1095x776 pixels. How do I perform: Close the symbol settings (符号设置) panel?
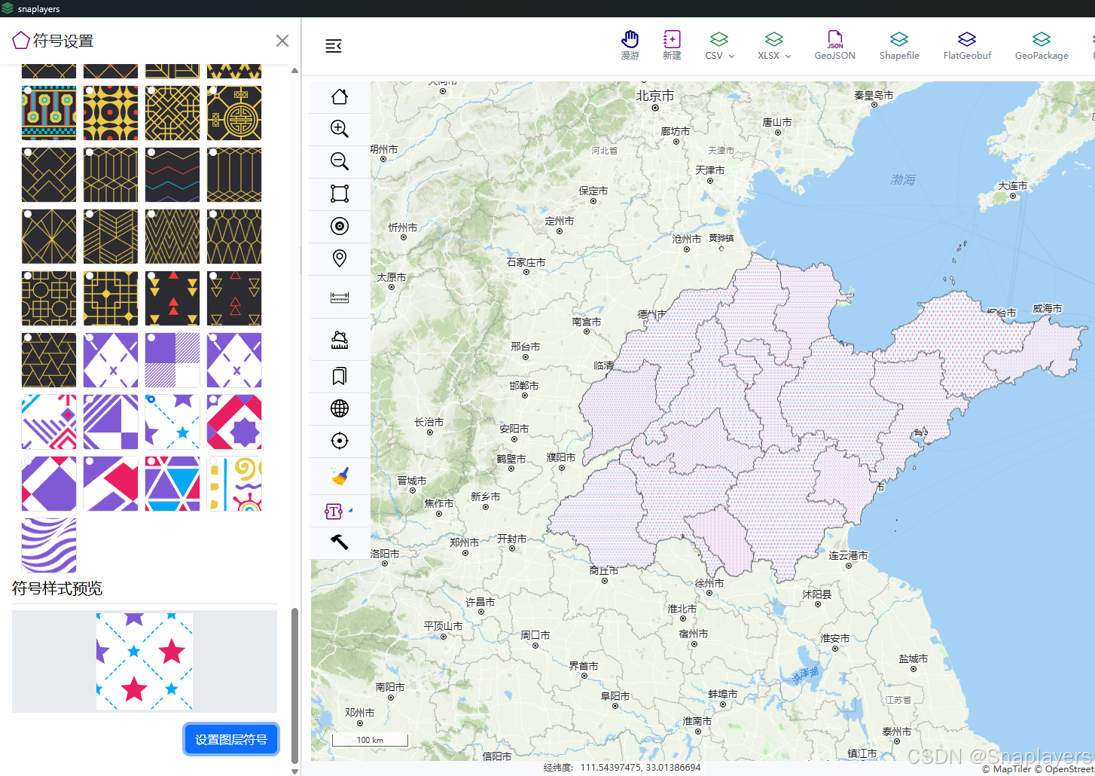tap(282, 41)
